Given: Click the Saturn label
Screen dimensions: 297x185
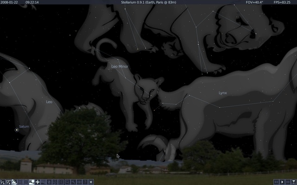Looking at the screenshot, I should coord(24,126).
